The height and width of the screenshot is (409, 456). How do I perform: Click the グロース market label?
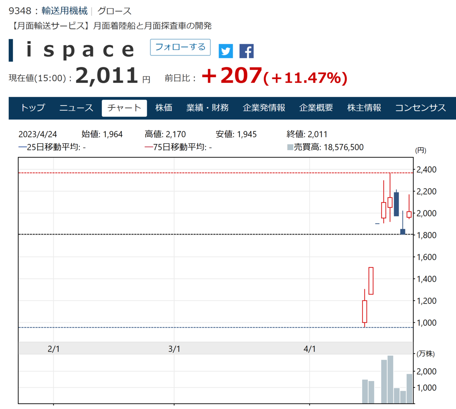[x=114, y=11]
